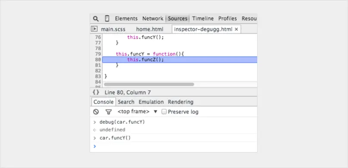The height and width of the screenshot is (168, 348).
Task: Toggle the mobile device mode icon
Action: pos(107,19)
